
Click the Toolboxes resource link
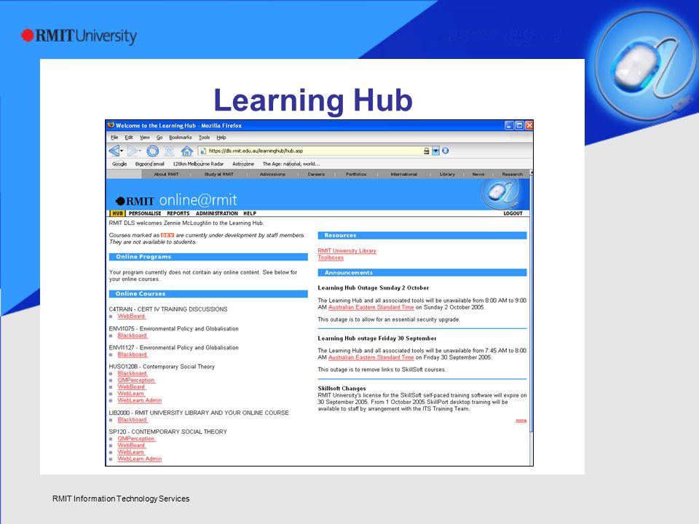click(331, 258)
